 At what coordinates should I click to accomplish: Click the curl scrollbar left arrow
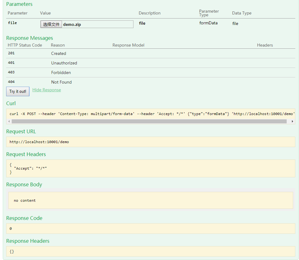click(x=9, y=121)
